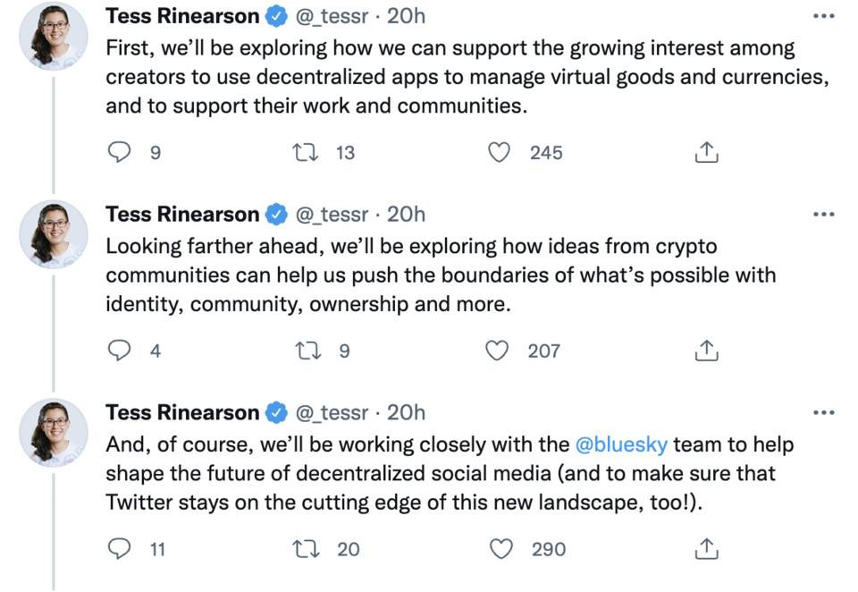The width and height of the screenshot is (858, 592).
Task: Open the @bluesky mention link
Action: 621,444
